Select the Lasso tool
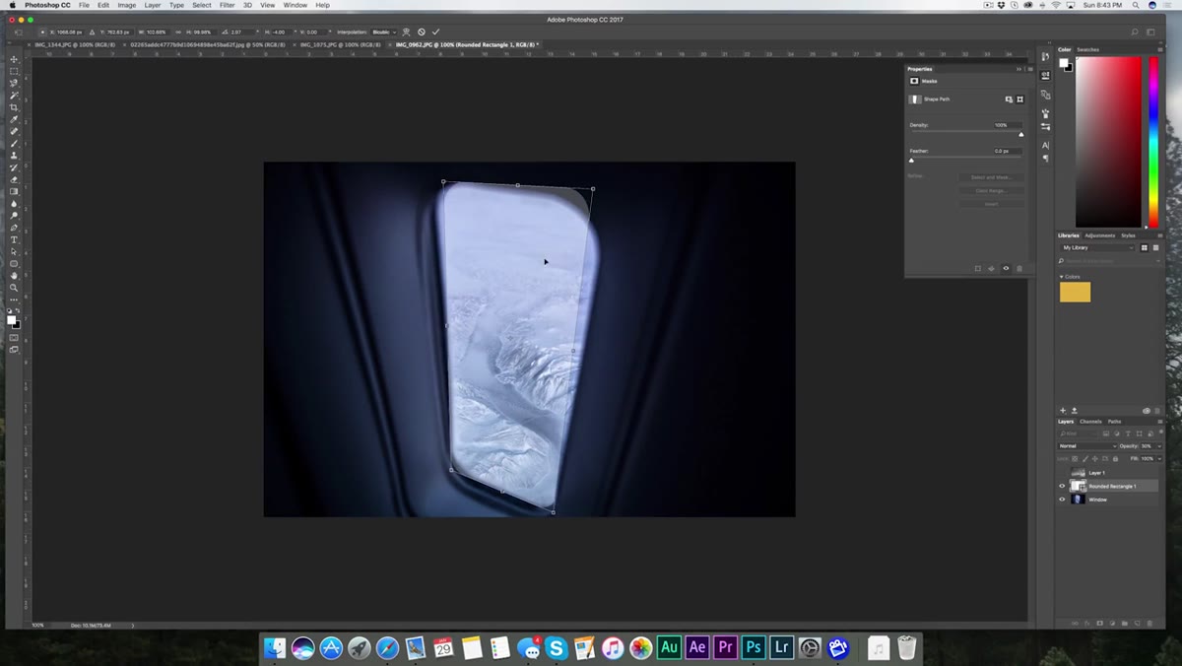This screenshot has height=666, width=1182. (14, 83)
